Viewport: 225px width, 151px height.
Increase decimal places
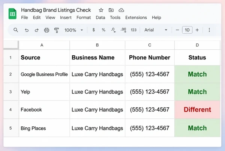[123, 30]
